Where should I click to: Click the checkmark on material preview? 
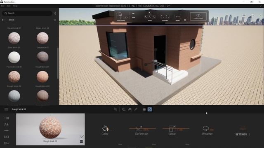[x=82, y=137]
